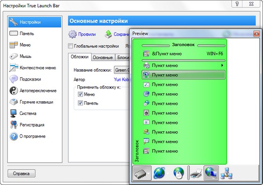Open dropdown arrow beside globe icon
Viewport: 263px width, 185px height.
tap(168, 173)
